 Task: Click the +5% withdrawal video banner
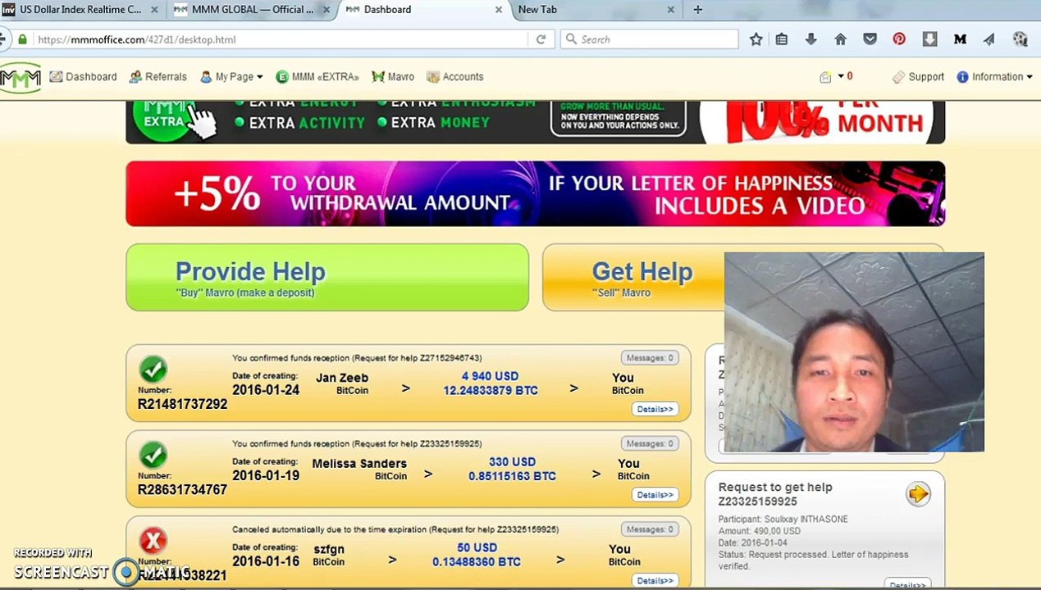pyautogui.click(x=535, y=193)
